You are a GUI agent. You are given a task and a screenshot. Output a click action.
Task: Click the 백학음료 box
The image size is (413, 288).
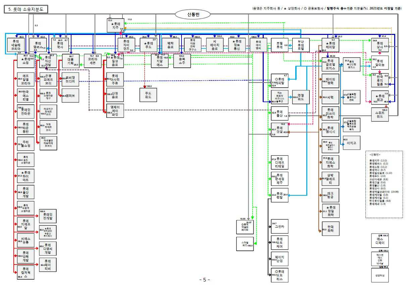point(170,46)
